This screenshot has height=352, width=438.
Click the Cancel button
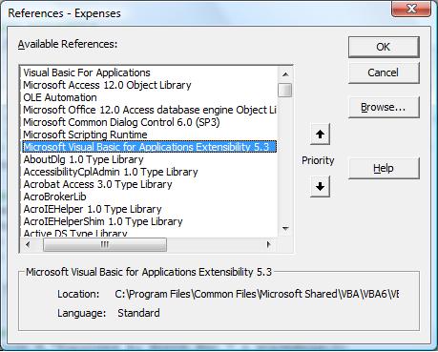[x=384, y=72]
